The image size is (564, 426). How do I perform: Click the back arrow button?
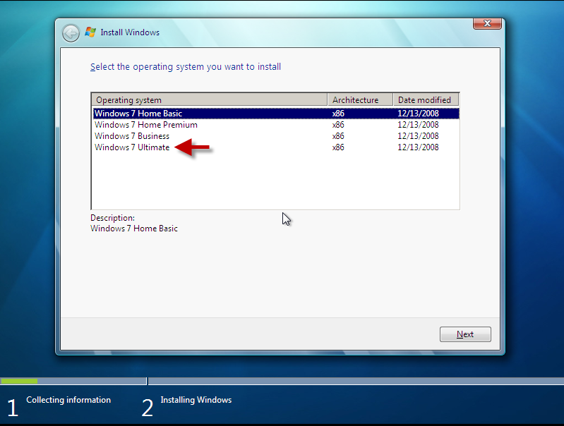pos(71,33)
